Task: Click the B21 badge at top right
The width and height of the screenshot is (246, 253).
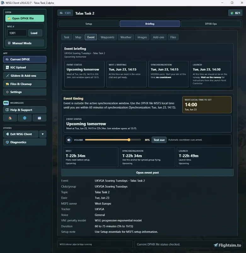Action: (x=235, y=13)
